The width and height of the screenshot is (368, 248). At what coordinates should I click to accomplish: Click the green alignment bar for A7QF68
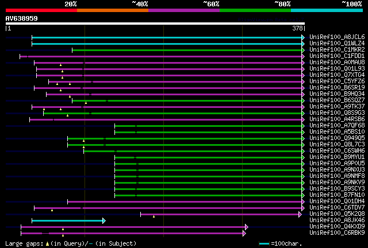coord(208,126)
